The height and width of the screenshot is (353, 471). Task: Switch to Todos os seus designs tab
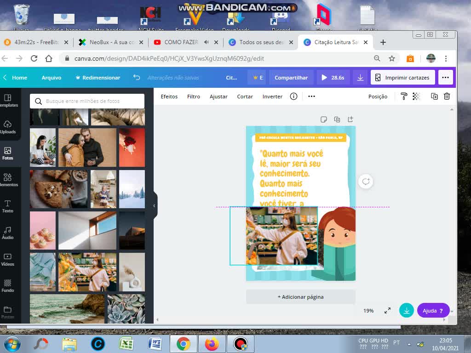(x=260, y=42)
